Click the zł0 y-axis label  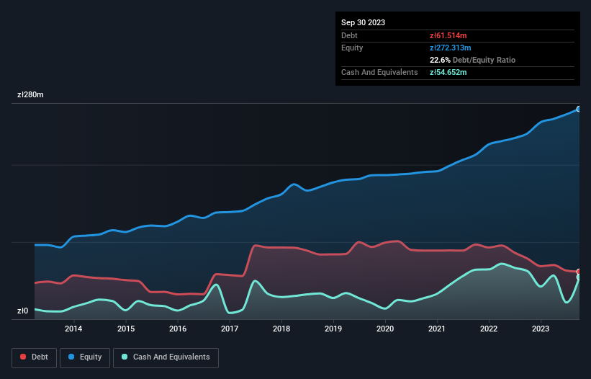pyautogui.click(x=22, y=311)
